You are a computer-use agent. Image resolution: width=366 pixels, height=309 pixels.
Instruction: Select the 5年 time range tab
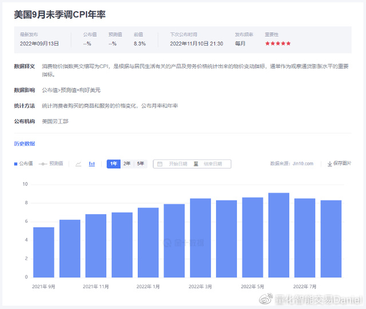[141, 164]
